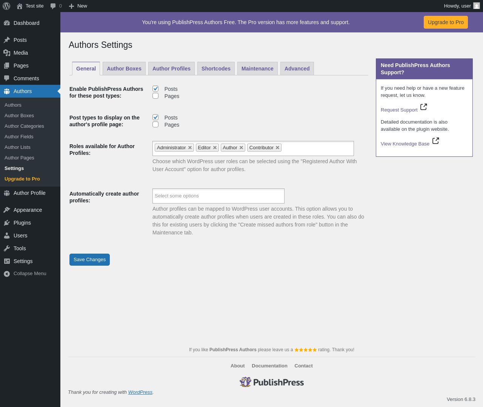
Task: Click the Dashboard gauge icon
Action: (7, 23)
